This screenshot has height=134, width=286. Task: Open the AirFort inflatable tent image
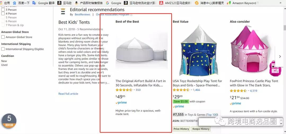pyautogui.click(x=141, y=51)
